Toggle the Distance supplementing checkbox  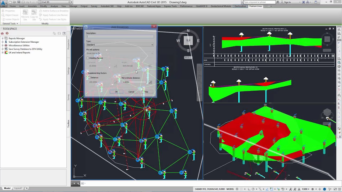89,78
